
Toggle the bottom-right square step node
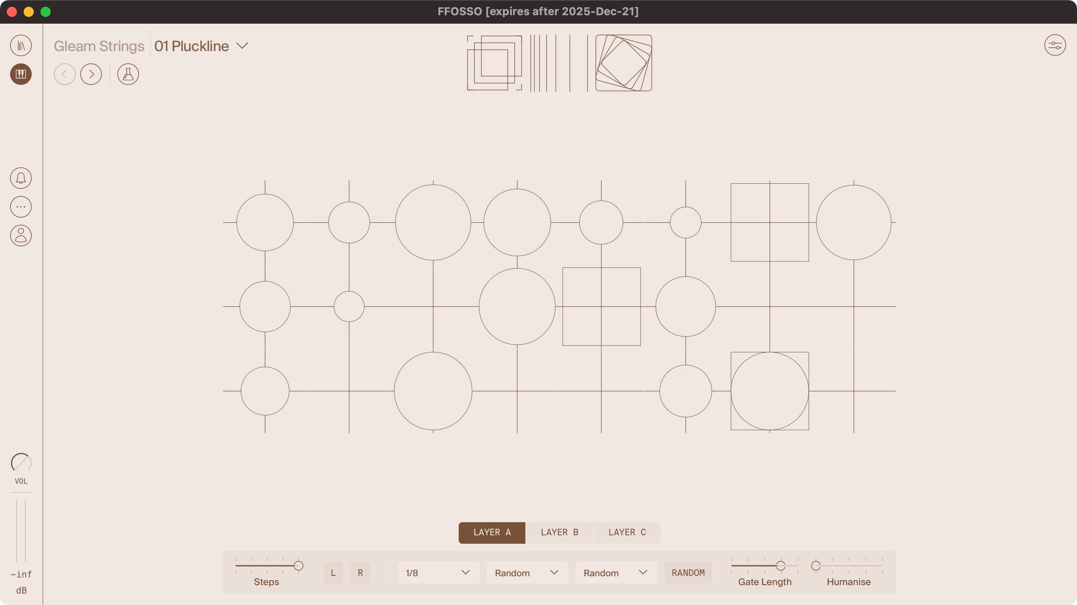click(x=770, y=391)
